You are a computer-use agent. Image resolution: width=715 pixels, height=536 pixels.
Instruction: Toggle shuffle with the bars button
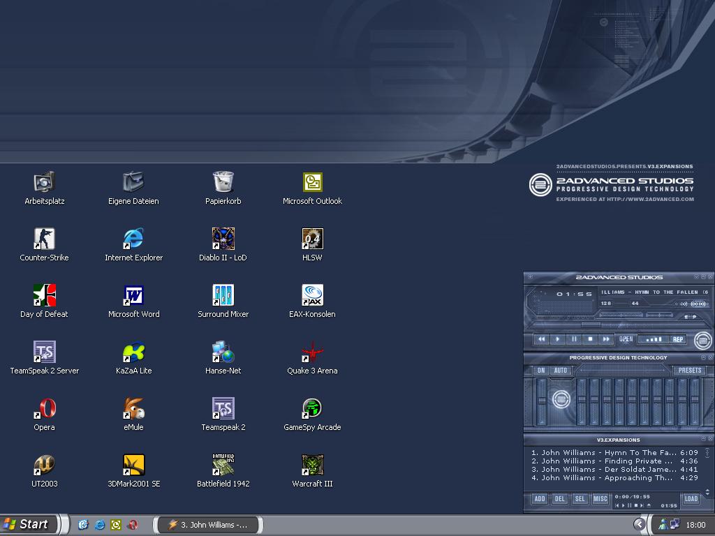[654, 339]
